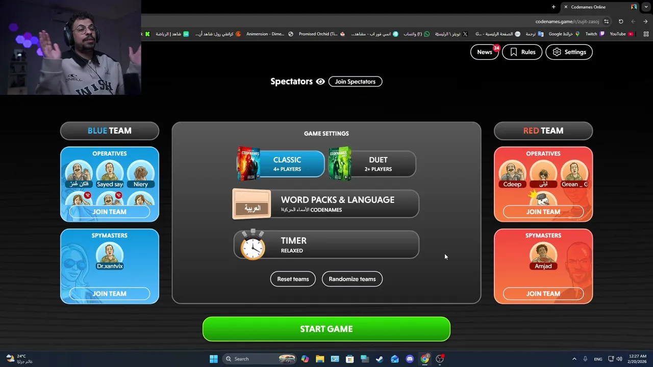Show hidden system tray icons
653x367 pixels.
pyautogui.click(x=574, y=359)
